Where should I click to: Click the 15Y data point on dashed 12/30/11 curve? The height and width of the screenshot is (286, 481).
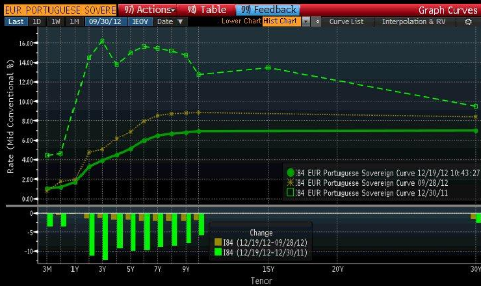268,68
